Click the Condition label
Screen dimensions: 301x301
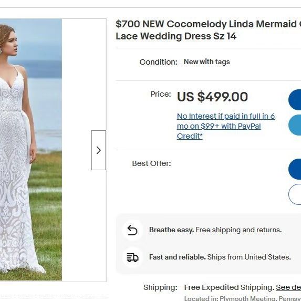click(x=158, y=62)
